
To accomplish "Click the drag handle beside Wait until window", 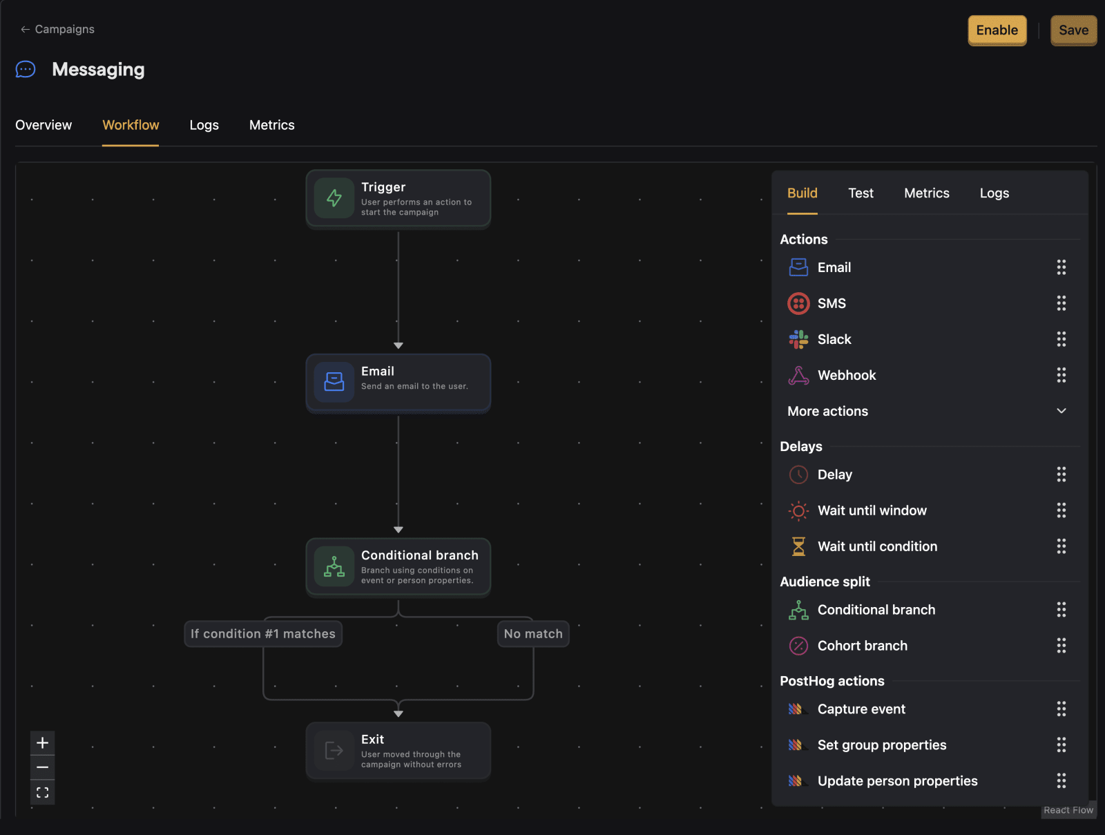I will 1061,510.
